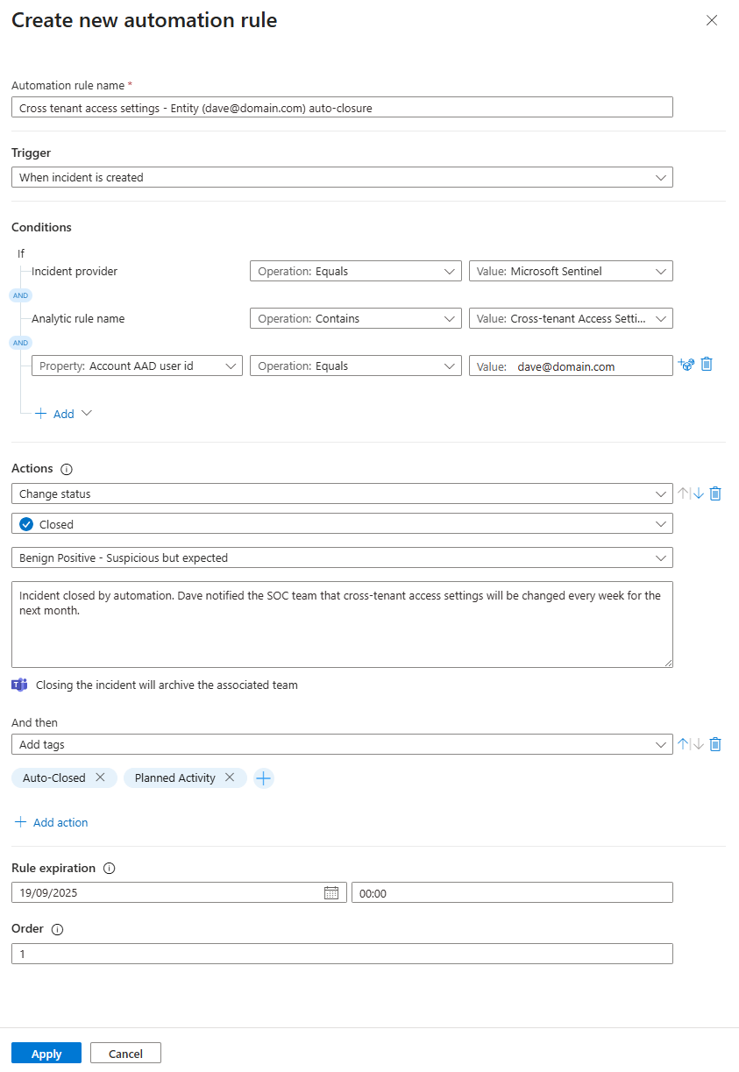Click the Planned Activity tag label
This screenshot has width=739, height=1072.
click(175, 777)
